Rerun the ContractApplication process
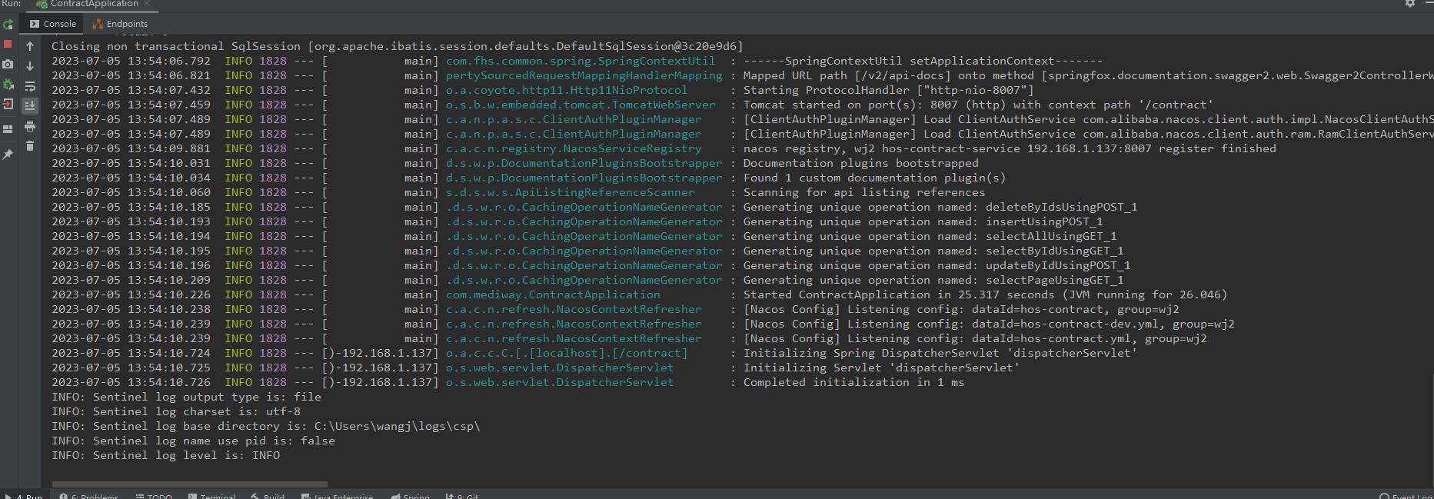The image size is (1434, 499). coord(8,25)
